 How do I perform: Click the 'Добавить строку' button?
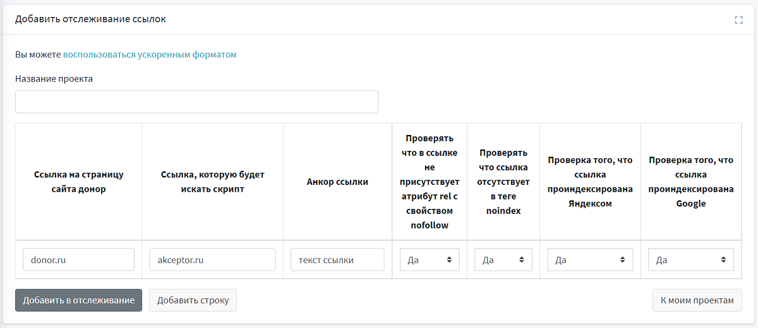pyautogui.click(x=193, y=300)
